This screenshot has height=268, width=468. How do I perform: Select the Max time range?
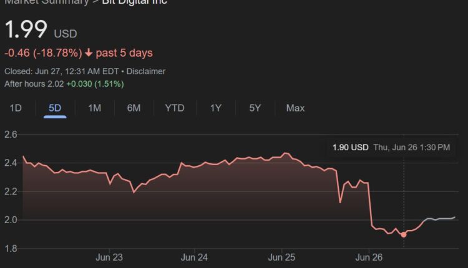(x=295, y=108)
